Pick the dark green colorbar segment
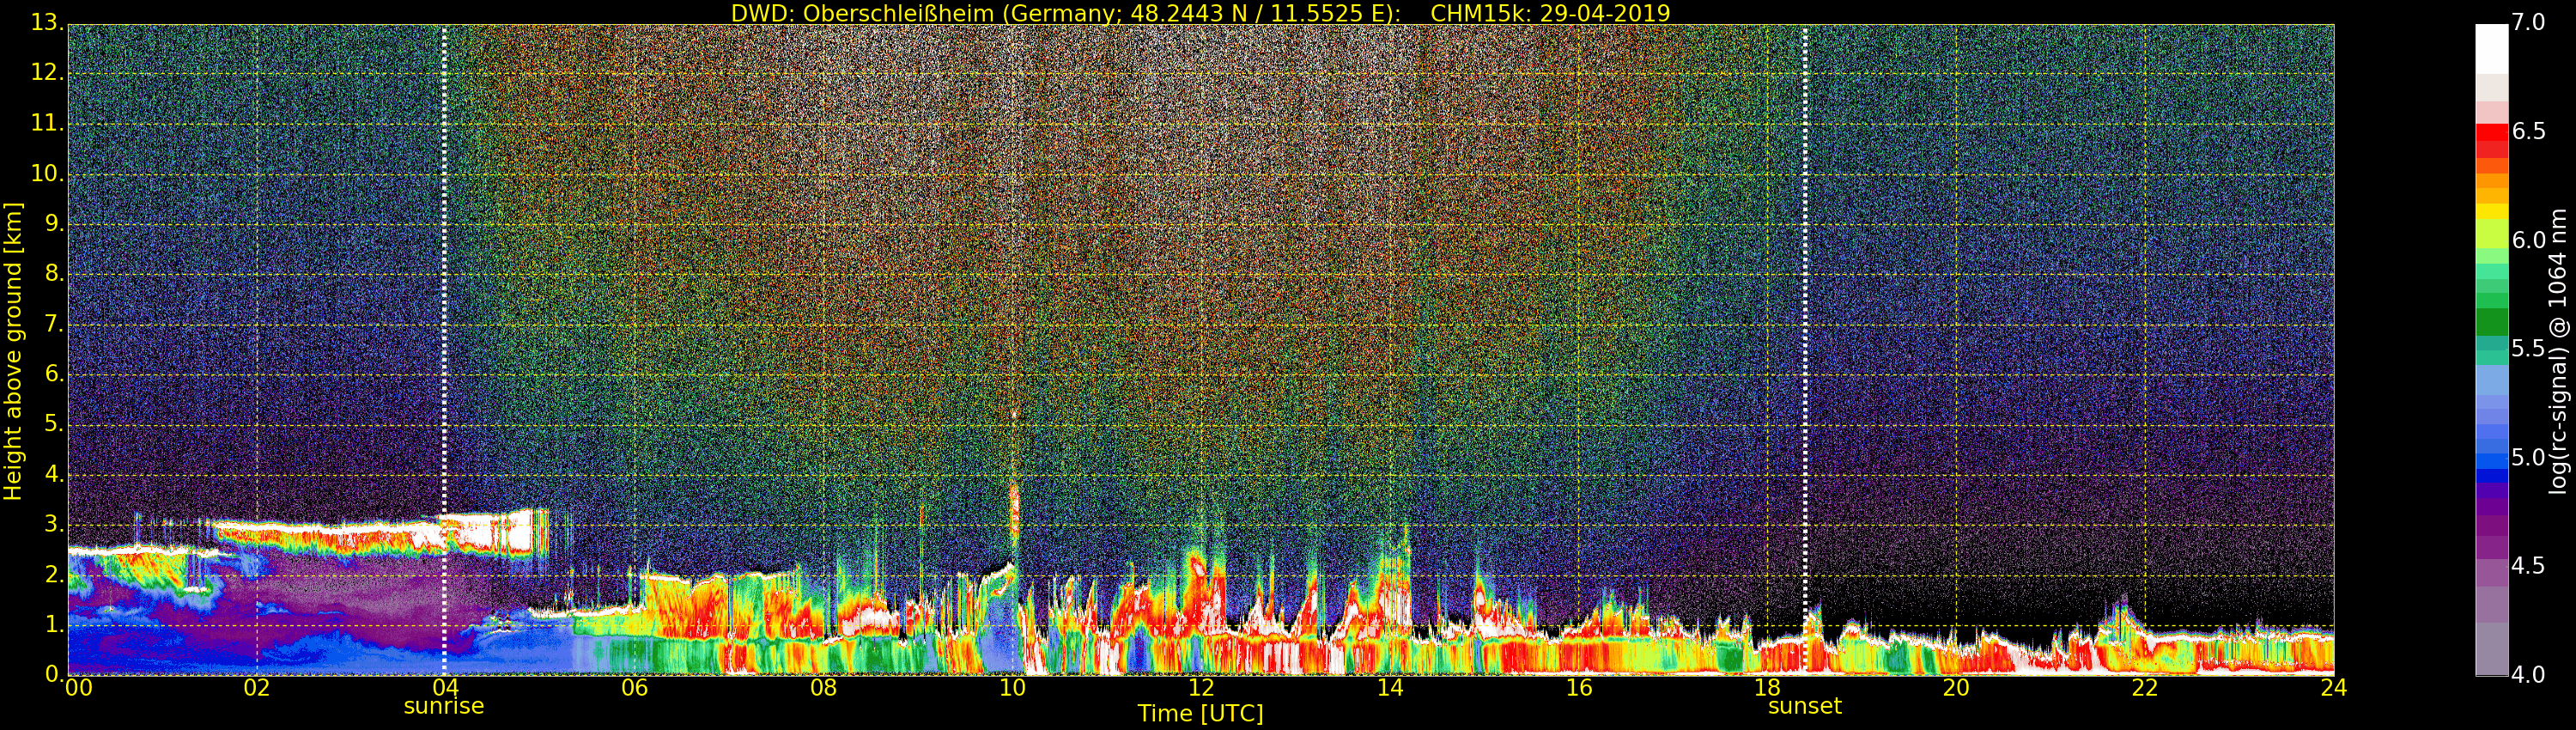This screenshot has width=2576, height=730. pyautogui.click(x=2491, y=322)
